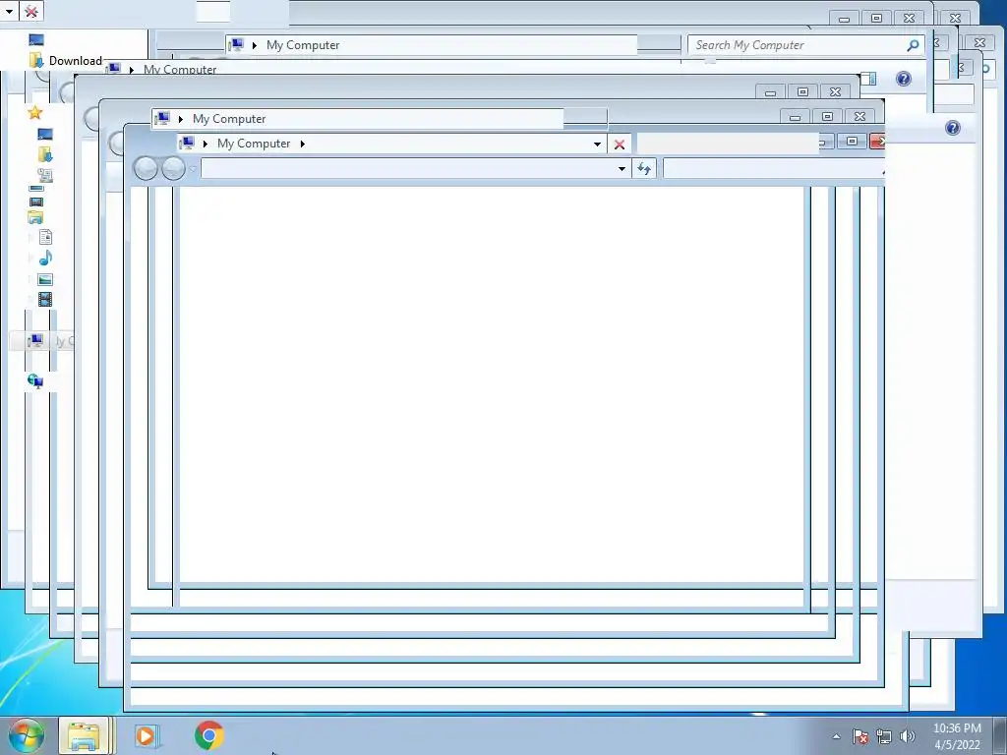Select the Downloads folder icon below the Favorites star

(45, 154)
